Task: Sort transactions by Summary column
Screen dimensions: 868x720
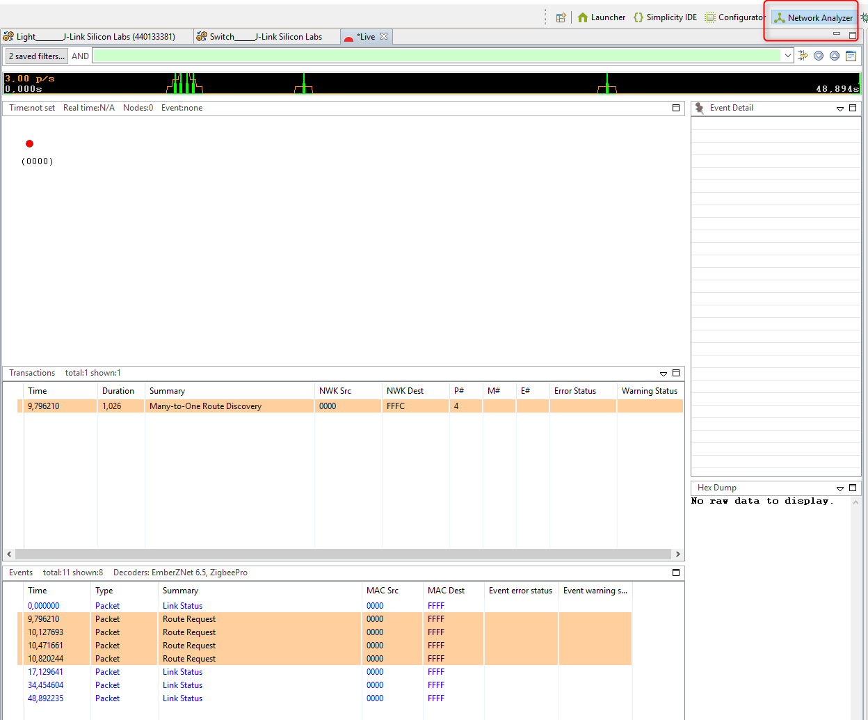Action: pos(230,391)
